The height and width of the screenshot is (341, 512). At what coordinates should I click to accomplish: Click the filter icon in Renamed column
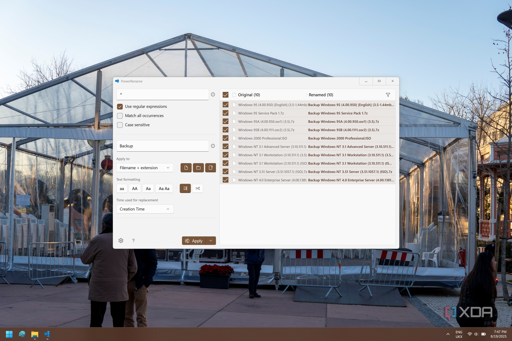(388, 95)
